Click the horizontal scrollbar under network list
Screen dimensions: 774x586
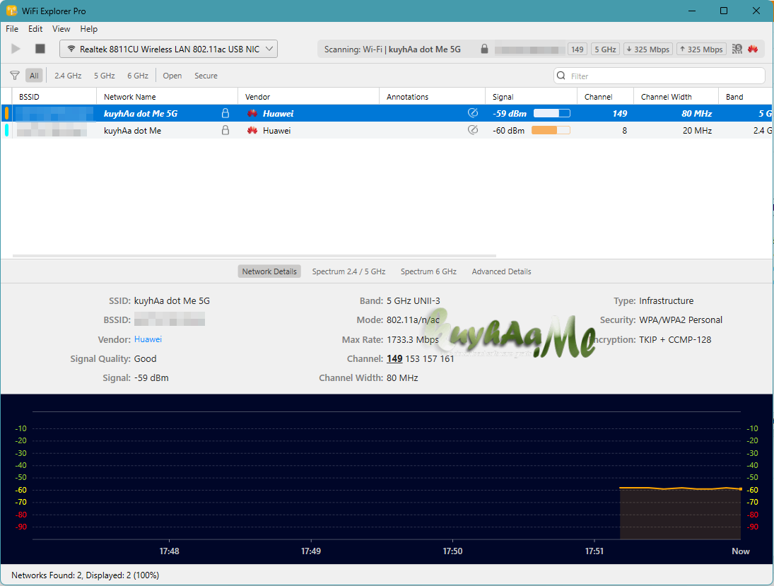tap(254, 256)
